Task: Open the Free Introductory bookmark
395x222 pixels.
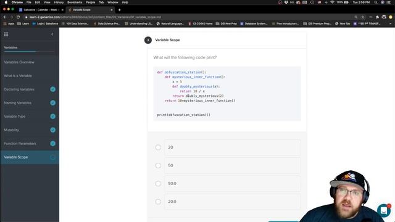Action: pyautogui.click(x=285, y=23)
